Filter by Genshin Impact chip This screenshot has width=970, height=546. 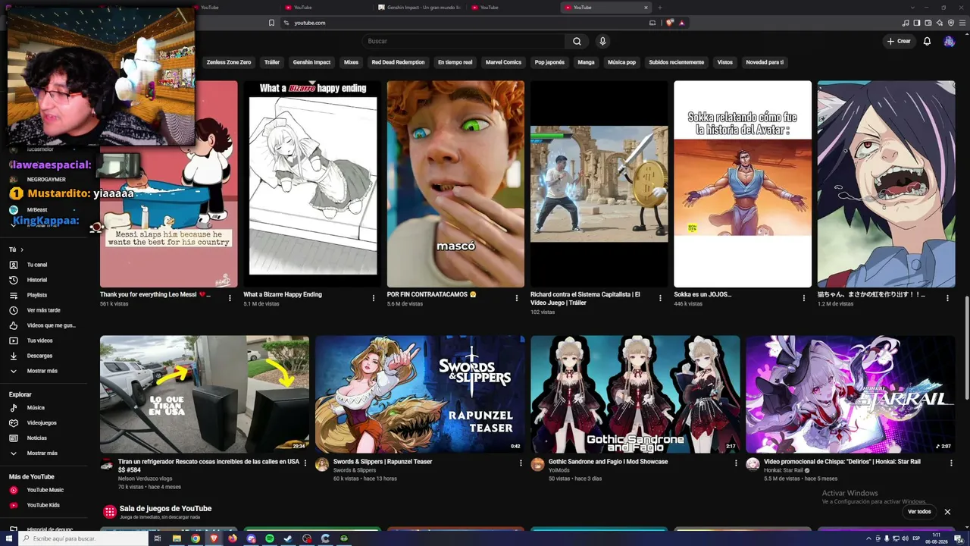click(311, 62)
